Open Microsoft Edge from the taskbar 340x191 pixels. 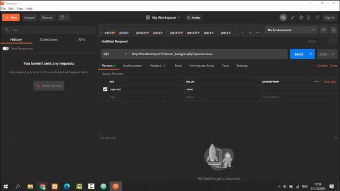(x=67, y=186)
